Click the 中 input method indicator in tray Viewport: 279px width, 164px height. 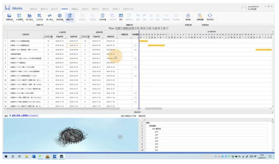(255, 156)
